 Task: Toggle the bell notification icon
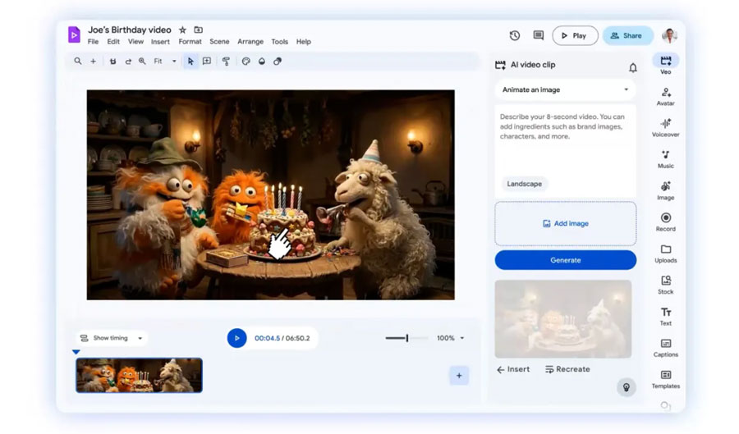[x=632, y=67]
